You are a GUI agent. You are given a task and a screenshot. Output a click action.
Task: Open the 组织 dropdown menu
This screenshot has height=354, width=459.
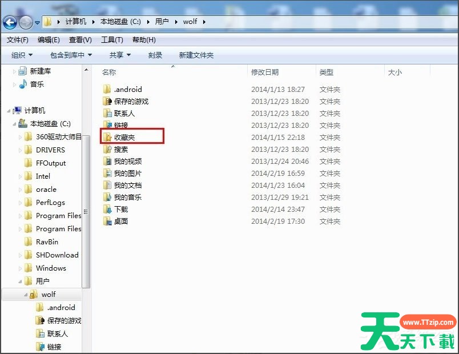[x=22, y=55]
